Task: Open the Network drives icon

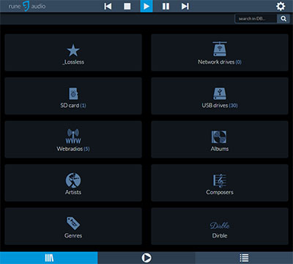Action: point(220,49)
